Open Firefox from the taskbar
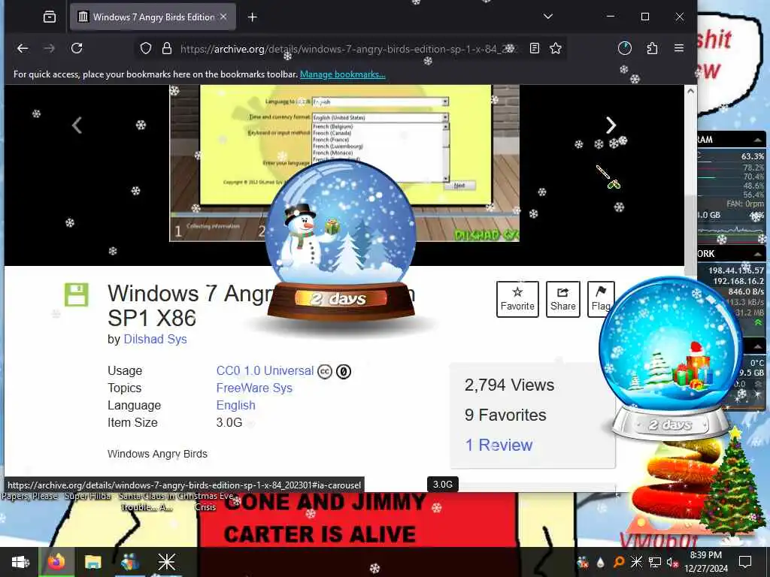This screenshot has height=577, width=770. click(56, 562)
